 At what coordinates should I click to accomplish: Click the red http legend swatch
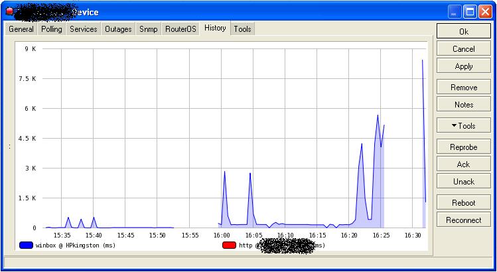pos(229,245)
